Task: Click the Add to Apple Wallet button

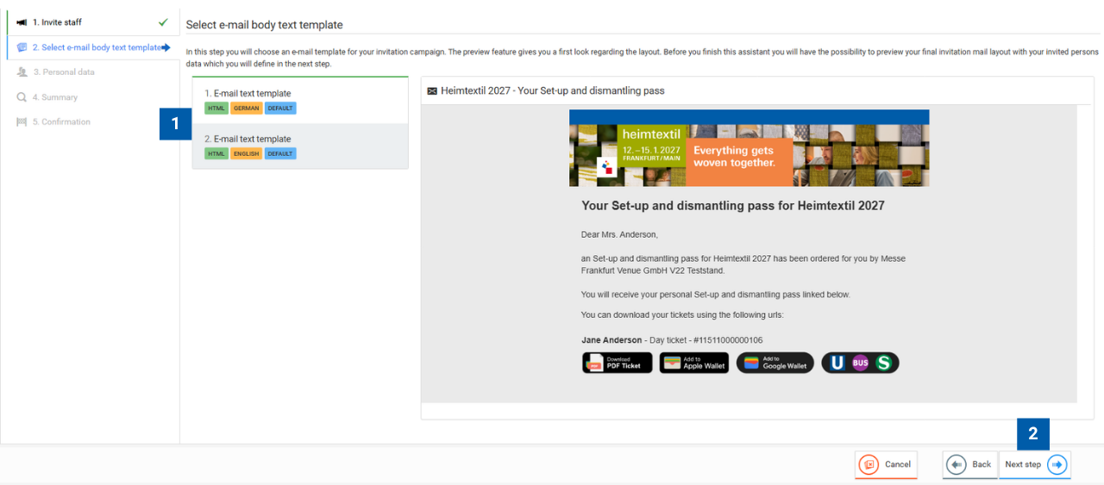Action: click(694, 363)
